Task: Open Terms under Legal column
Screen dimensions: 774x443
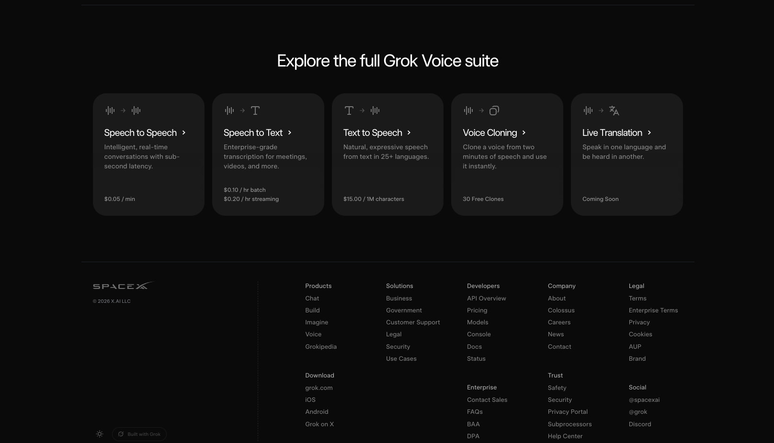Action: 637,298
